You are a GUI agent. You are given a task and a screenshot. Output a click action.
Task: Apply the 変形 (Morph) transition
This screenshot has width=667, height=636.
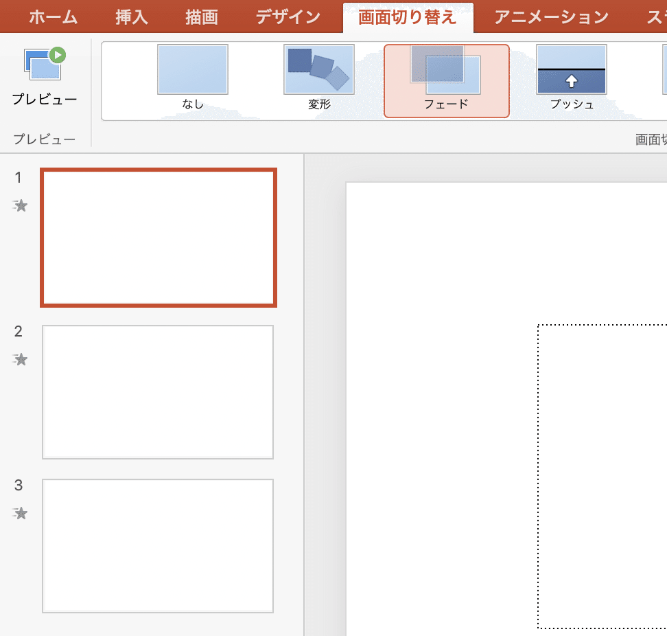click(x=319, y=76)
